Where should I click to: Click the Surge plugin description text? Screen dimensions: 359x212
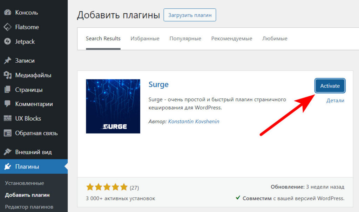(x=217, y=103)
